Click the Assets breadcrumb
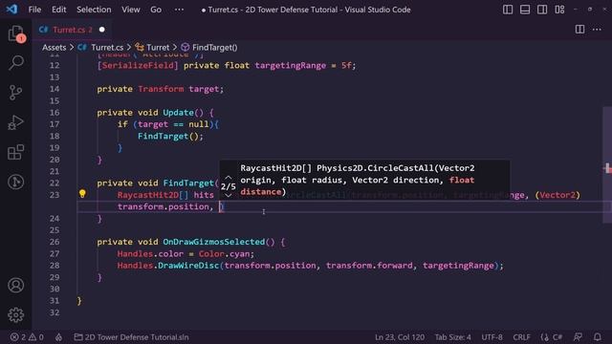 [x=54, y=48]
